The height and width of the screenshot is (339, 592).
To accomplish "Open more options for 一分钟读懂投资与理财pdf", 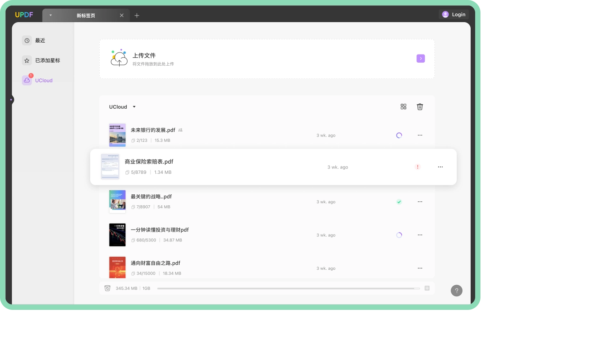I will [420, 235].
